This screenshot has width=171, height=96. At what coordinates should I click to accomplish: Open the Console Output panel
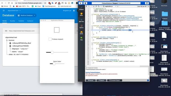pos(115,80)
